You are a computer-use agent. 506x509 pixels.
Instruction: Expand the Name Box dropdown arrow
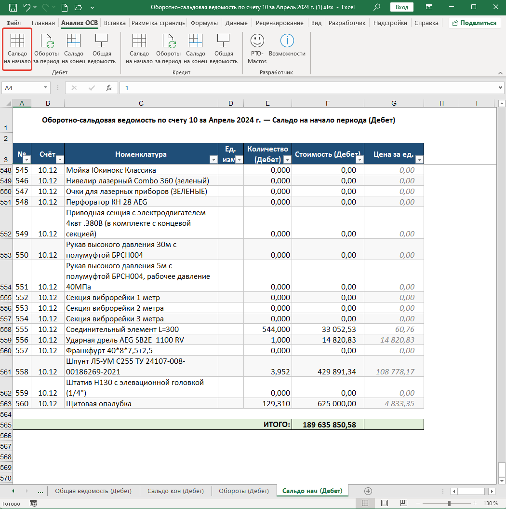pos(45,88)
